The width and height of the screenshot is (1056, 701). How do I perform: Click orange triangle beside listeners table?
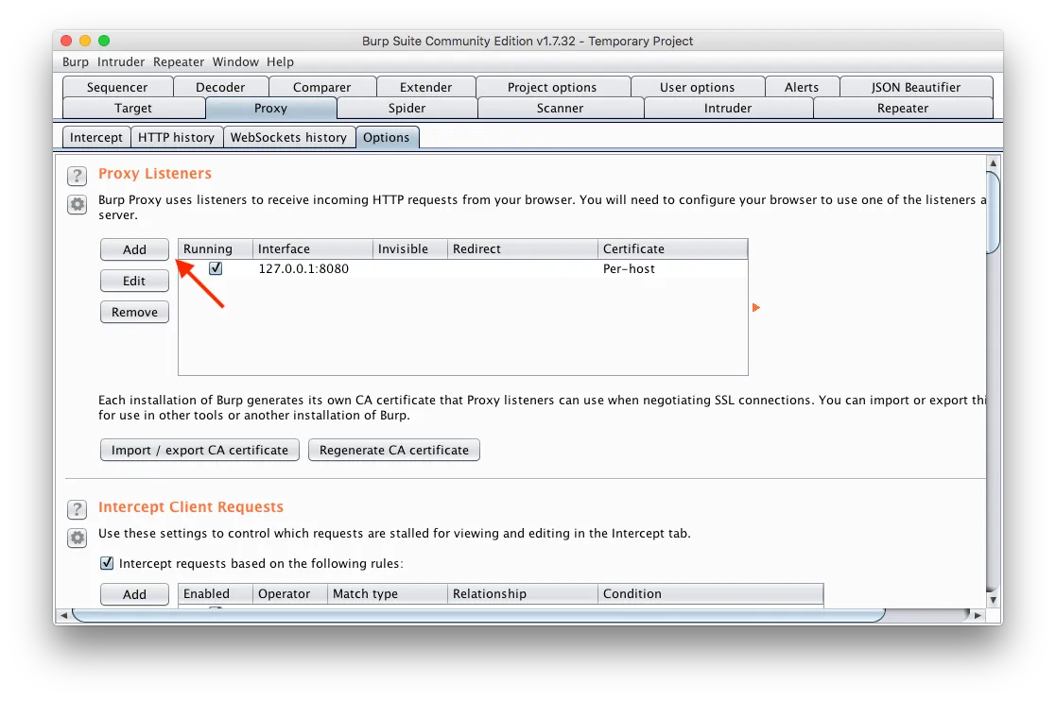pos(755,307)
